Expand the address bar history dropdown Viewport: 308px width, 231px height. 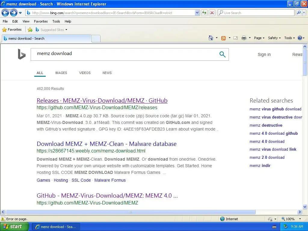[x=197, y=13]
